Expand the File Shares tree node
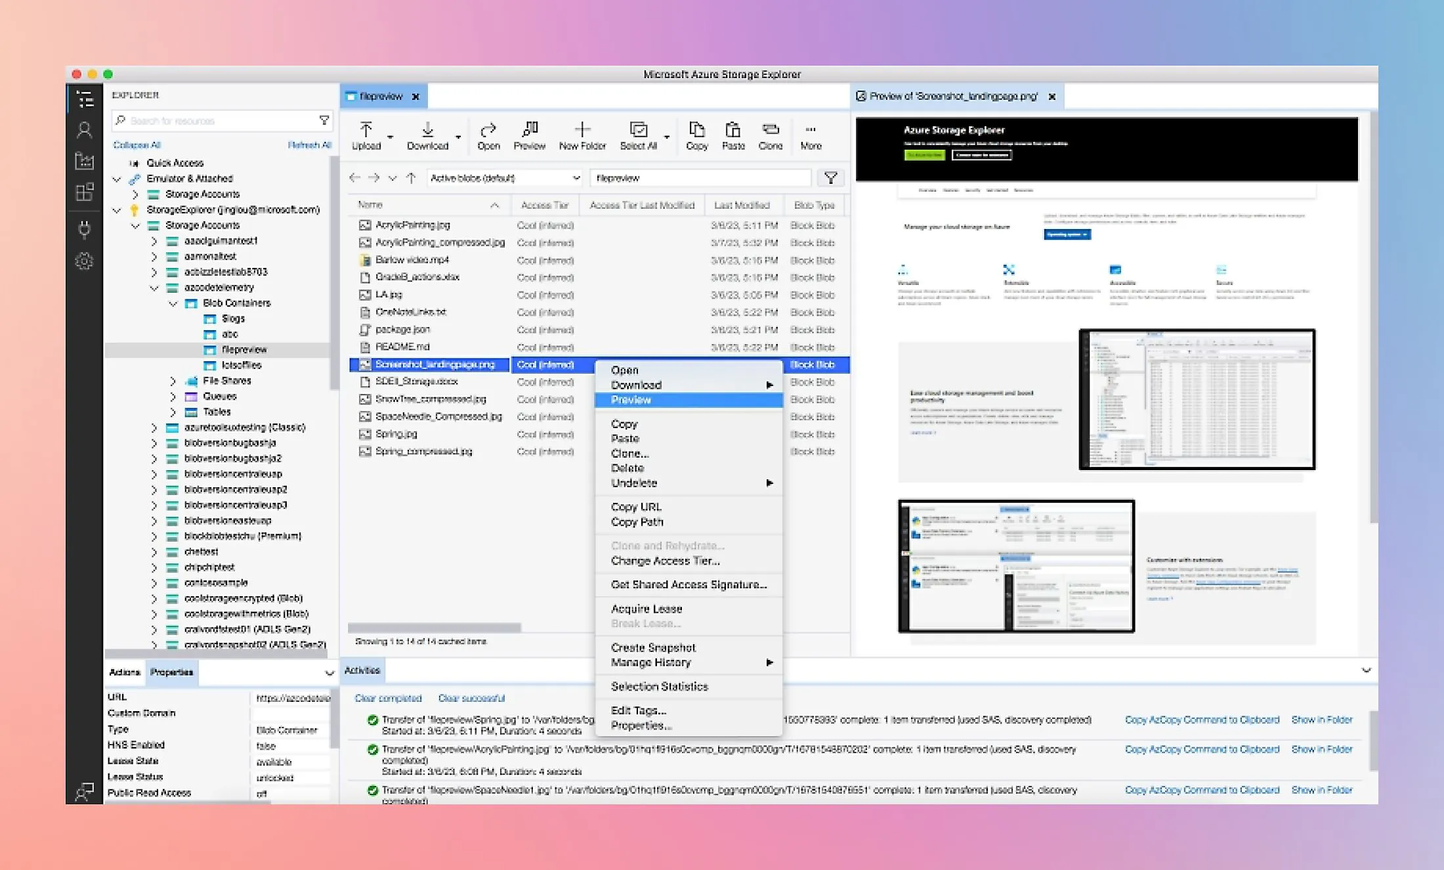The height and width of the screenshot is (870, 1444). pos(173,381)
